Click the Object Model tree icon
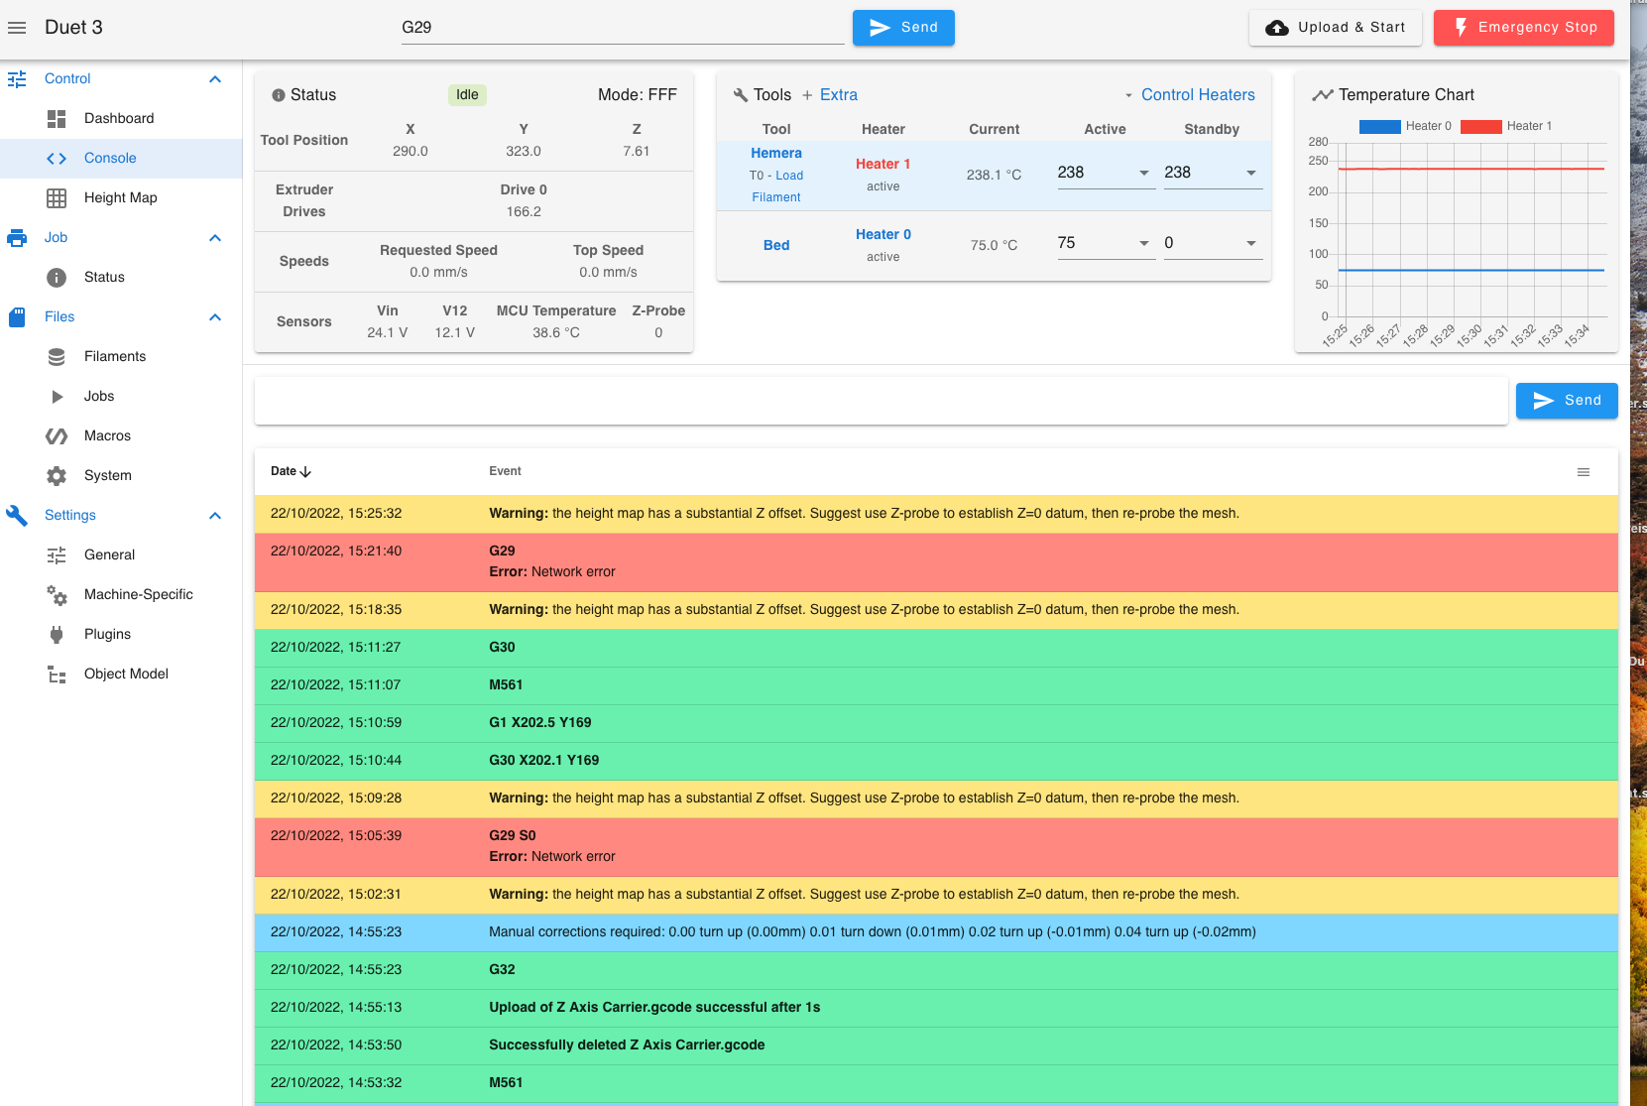This screenshot has height=1106, width=1647. coord(57,675)
